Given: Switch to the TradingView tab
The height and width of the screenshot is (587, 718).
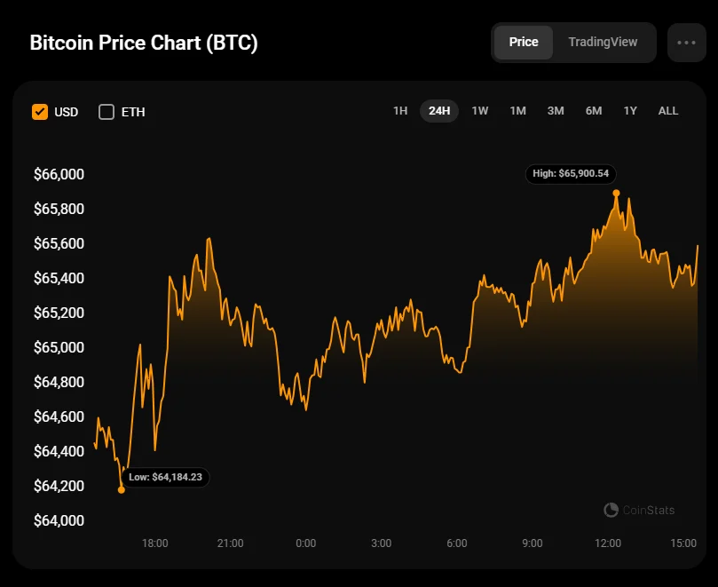Looking at the screenshot, I should click(603, 43).
